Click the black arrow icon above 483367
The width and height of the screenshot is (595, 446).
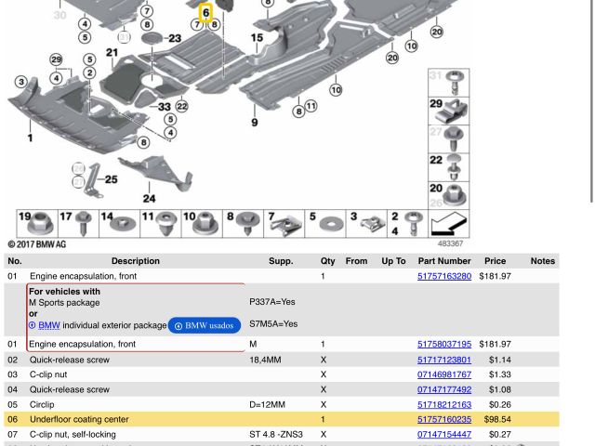(x=448, y=224)
